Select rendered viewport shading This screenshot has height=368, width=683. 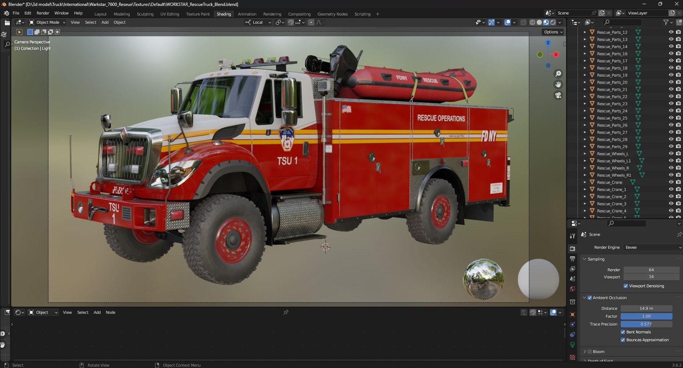coord(553,22)
